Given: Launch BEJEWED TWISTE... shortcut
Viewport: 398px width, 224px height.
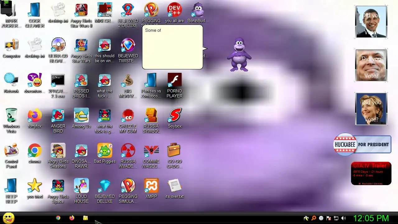Looking at the screenshot, I should click(128, 50).
